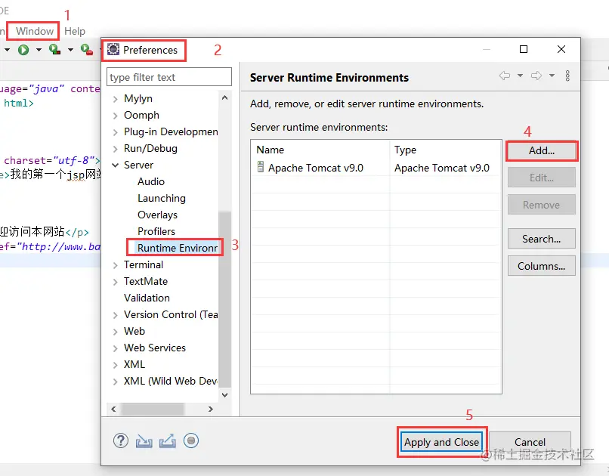Click the Run Last Tool toolbar icon

tap(87, 49)
